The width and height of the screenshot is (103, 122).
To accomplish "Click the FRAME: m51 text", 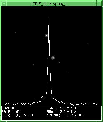I will [11, 112].
